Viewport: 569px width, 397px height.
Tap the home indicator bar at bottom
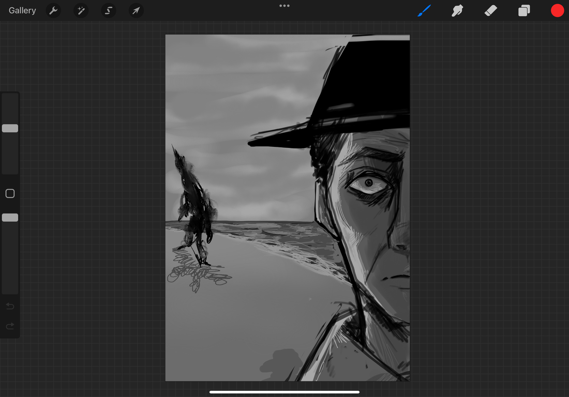[x=284, y=392]
